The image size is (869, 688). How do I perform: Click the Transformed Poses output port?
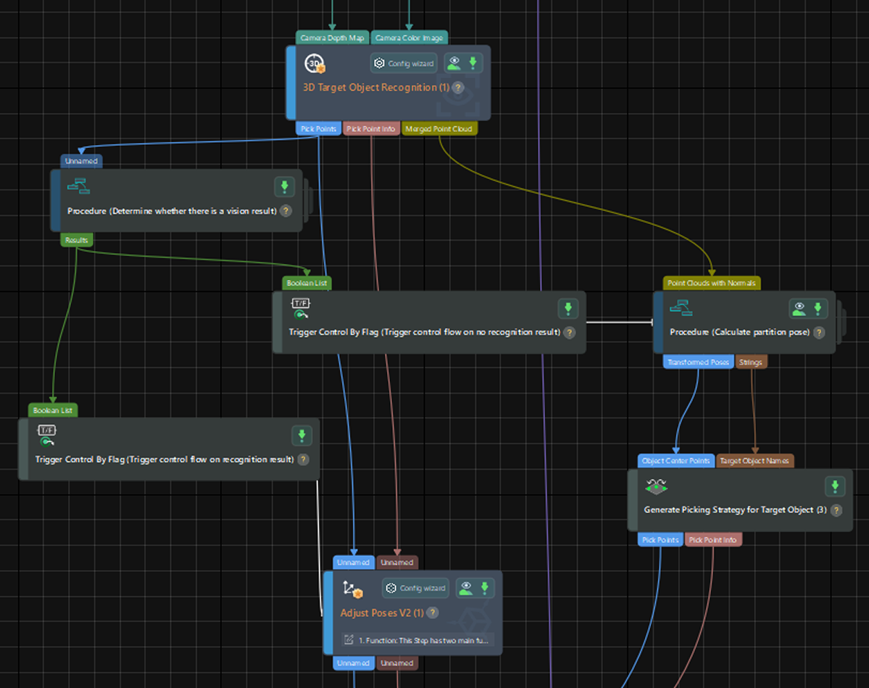click(x=698, y=362)
